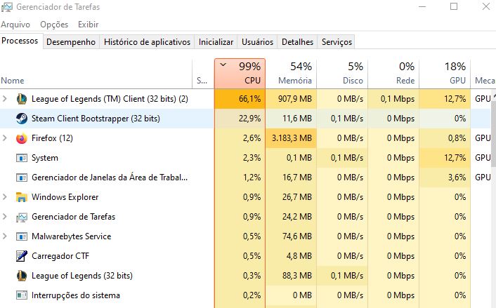496x308 pixels.
Task: Select the Gerenciador de Janelas da Área de Trabal... name
Action: (x=110, y=178)
